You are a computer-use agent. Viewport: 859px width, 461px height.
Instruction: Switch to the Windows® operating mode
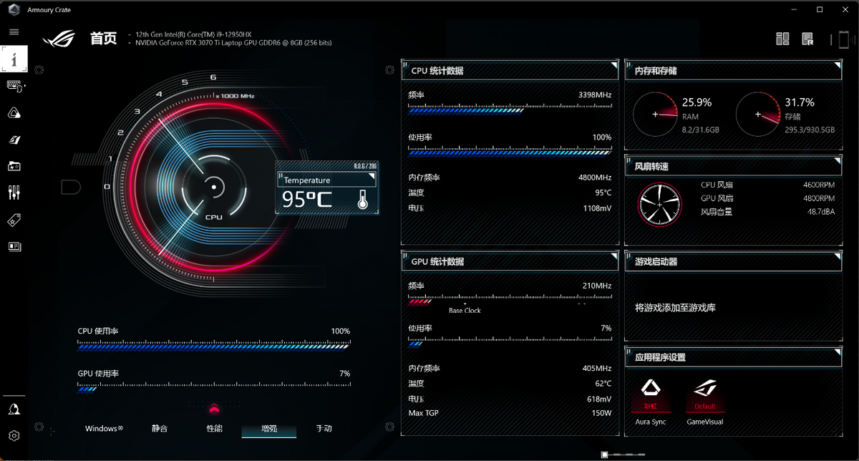(104, 429)
